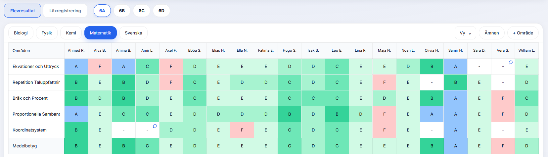Select class 6D
Image resolution: width=548 pixels, height=157 pixels.
161,11
